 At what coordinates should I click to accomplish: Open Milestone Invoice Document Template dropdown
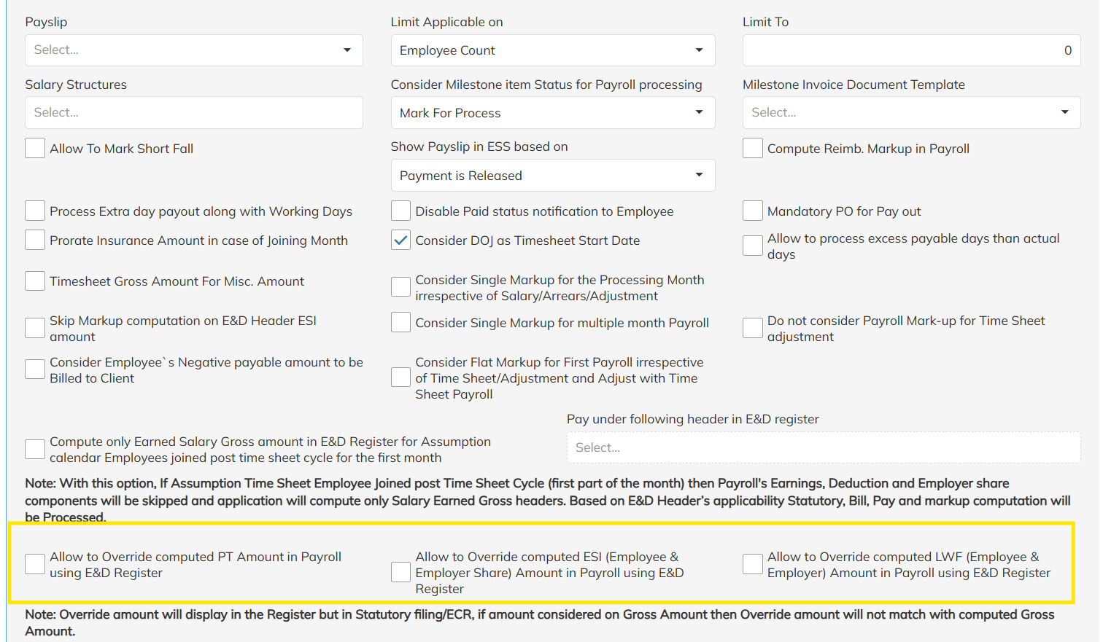click(x=911, y=113)
